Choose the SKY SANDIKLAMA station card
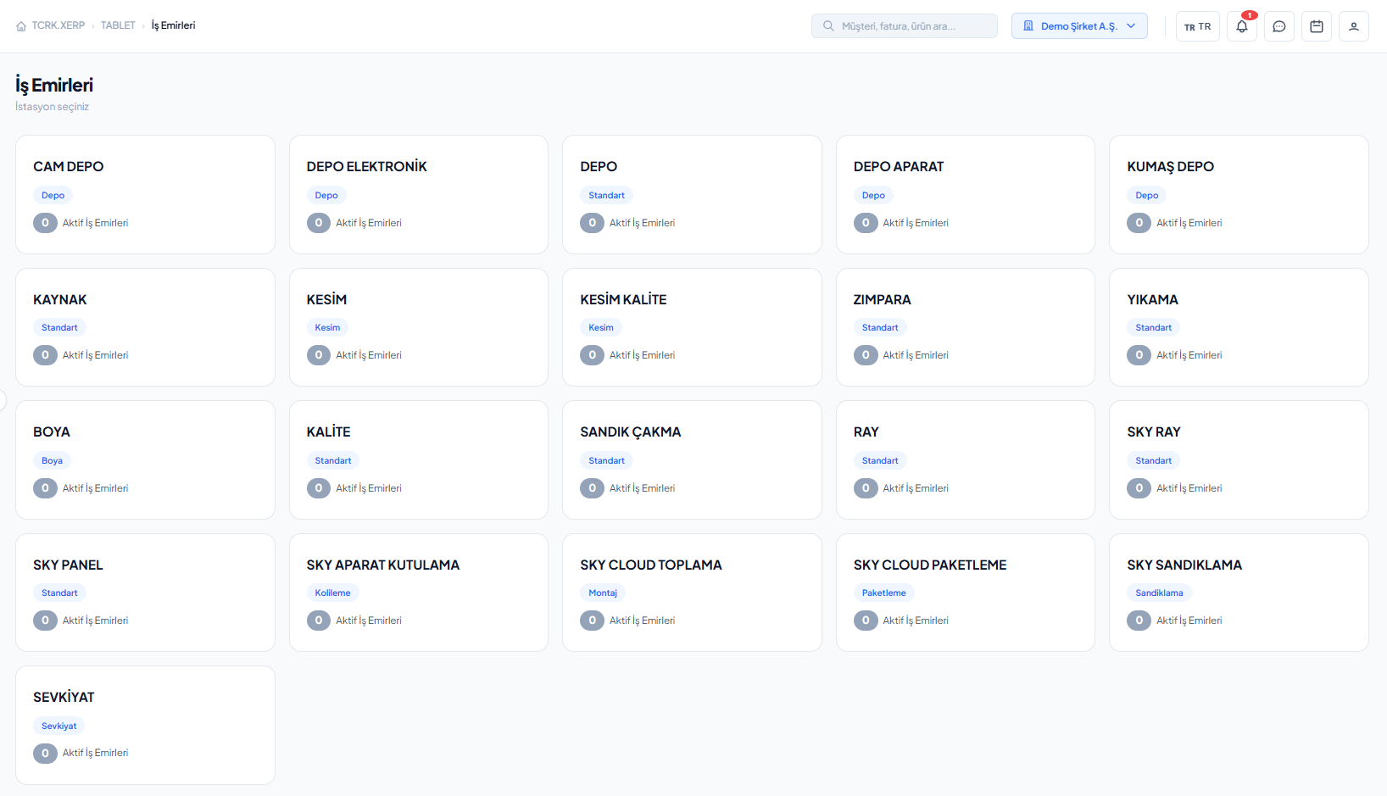This screenshot has height=796, width=1387. click(1239, 593)
